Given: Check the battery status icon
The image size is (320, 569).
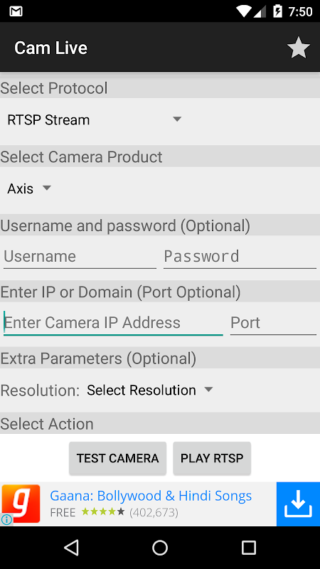Looking at the screenshot, I should click(x=277, y=11).
